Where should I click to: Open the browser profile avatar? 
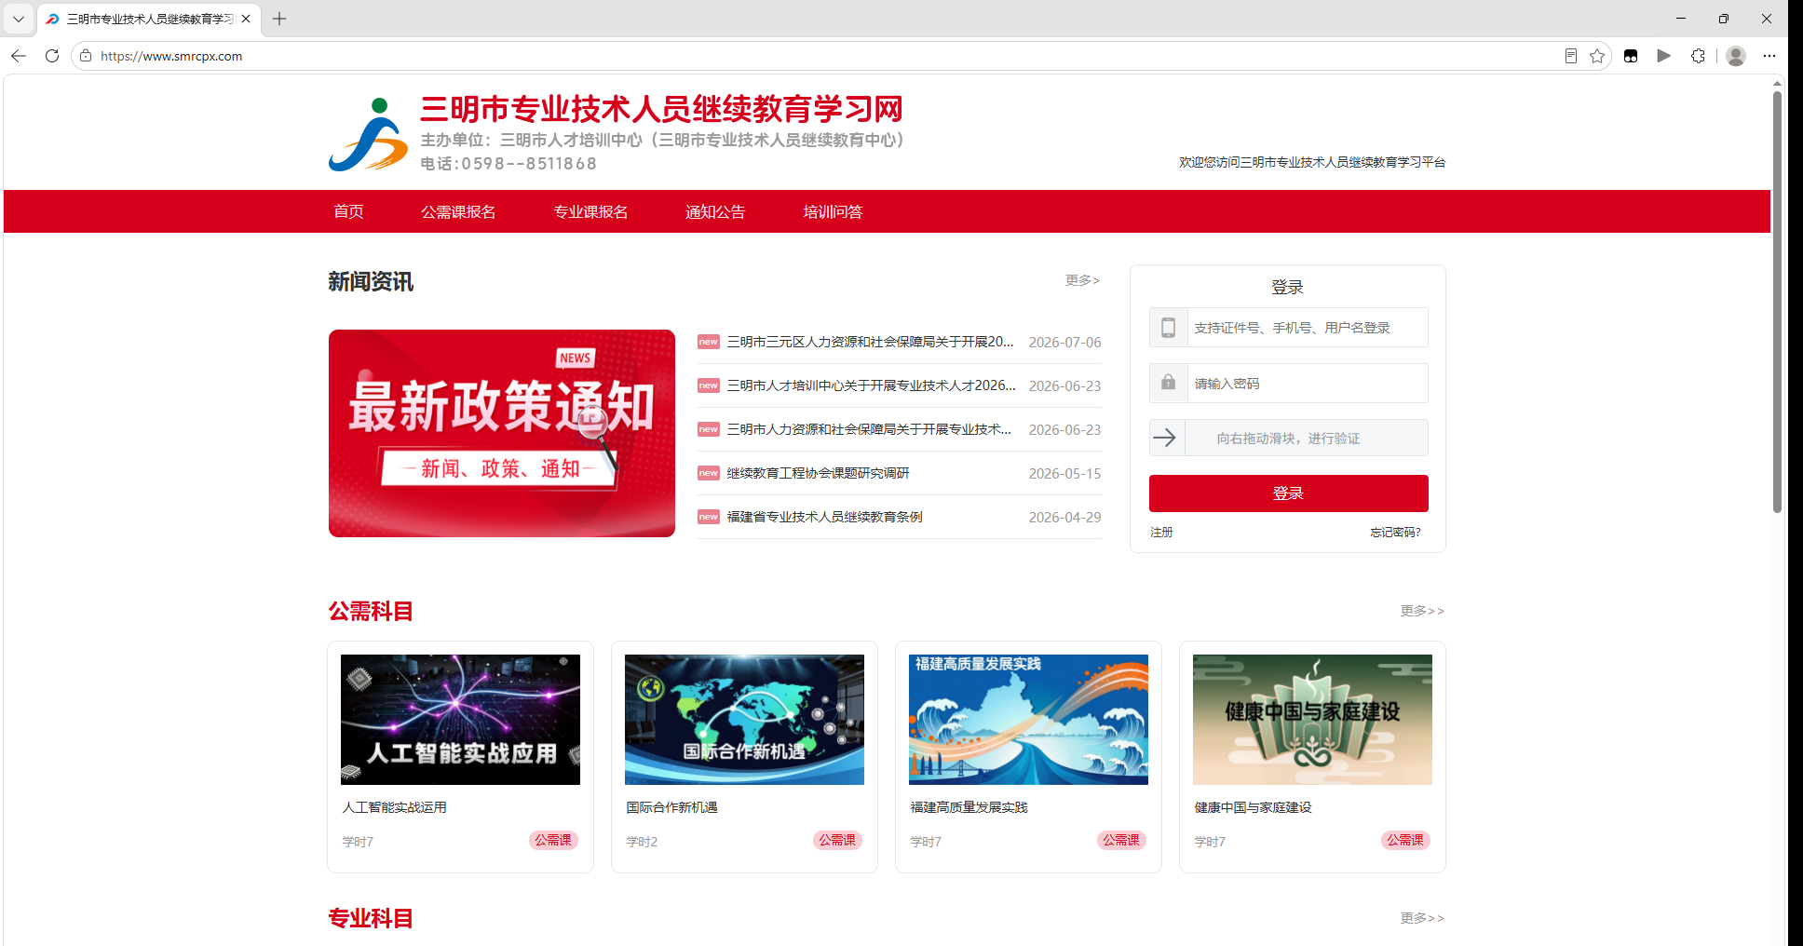[x=1736, y=56]
